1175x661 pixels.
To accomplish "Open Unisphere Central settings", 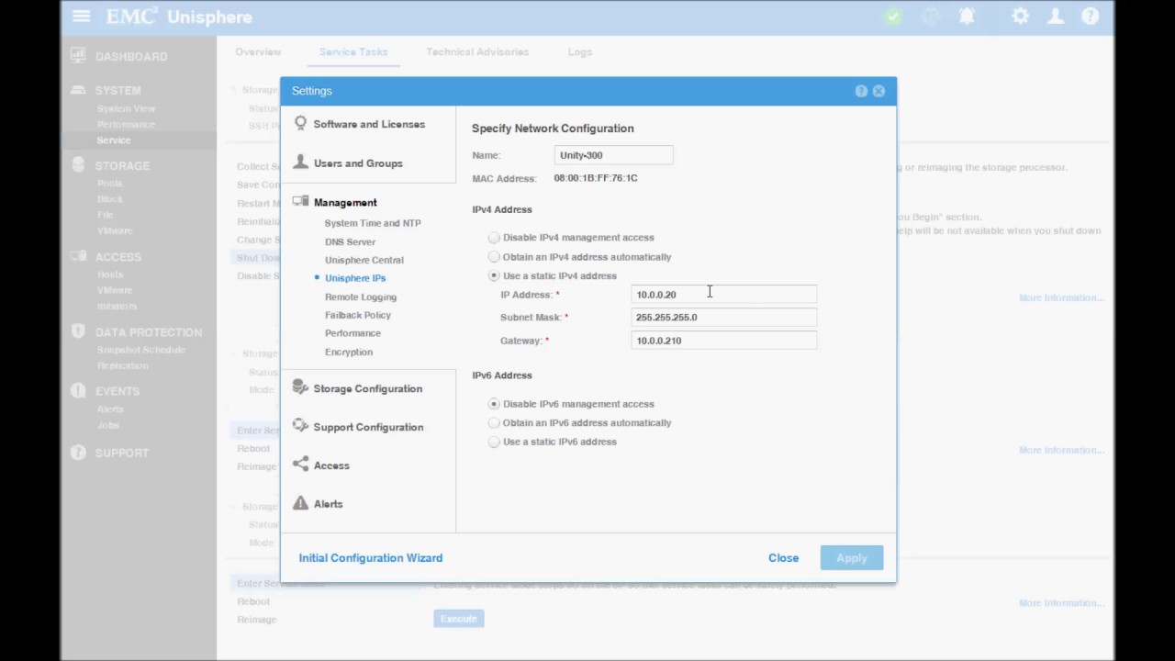I will (364, 260).
